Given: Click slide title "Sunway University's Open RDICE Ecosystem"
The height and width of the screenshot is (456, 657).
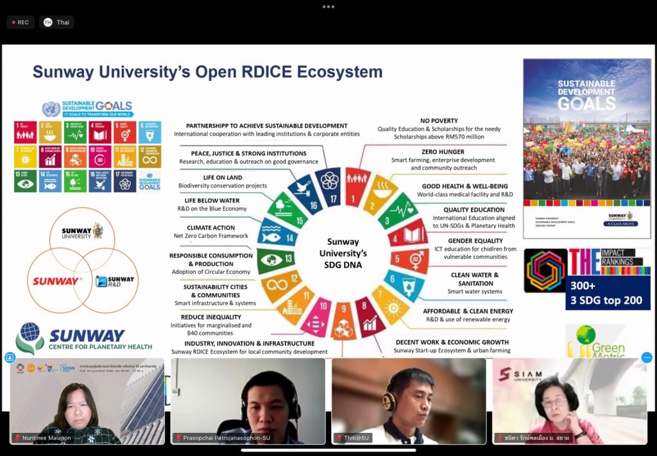Looking at the screenshot, I should 207,72.
